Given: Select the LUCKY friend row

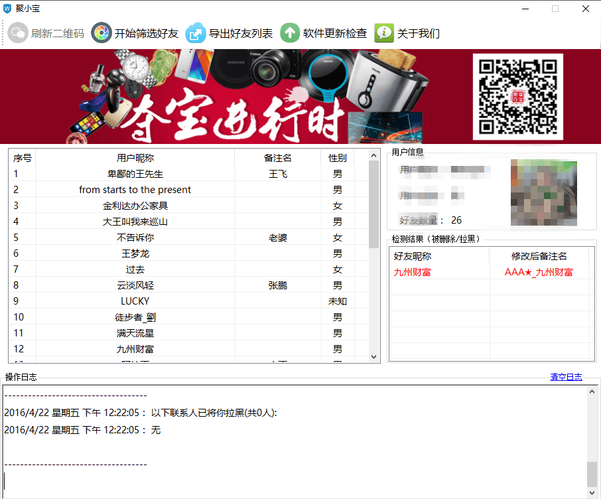Looking at the screenshot, I should pos(135,301).
